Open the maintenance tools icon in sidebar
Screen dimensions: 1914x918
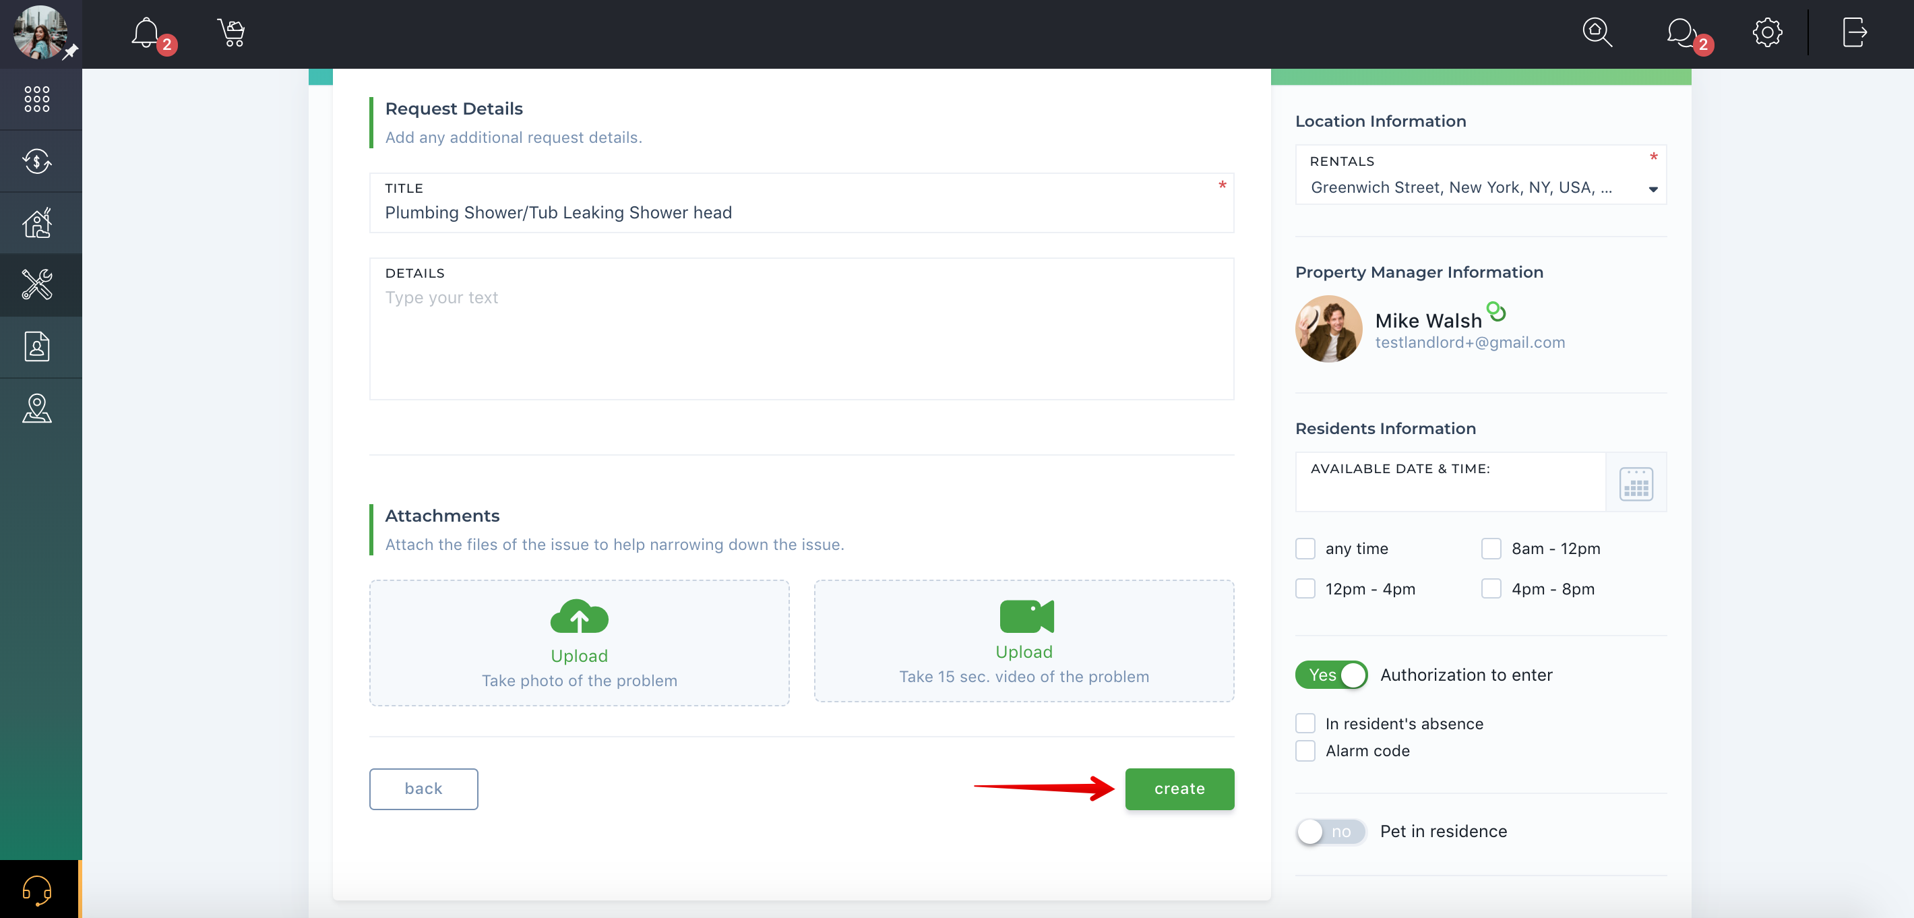tap(37, 284)
